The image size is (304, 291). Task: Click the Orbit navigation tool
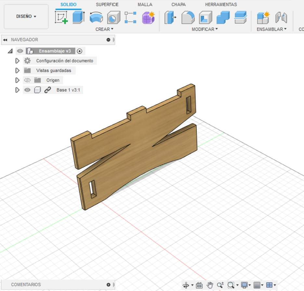[186, 285]
